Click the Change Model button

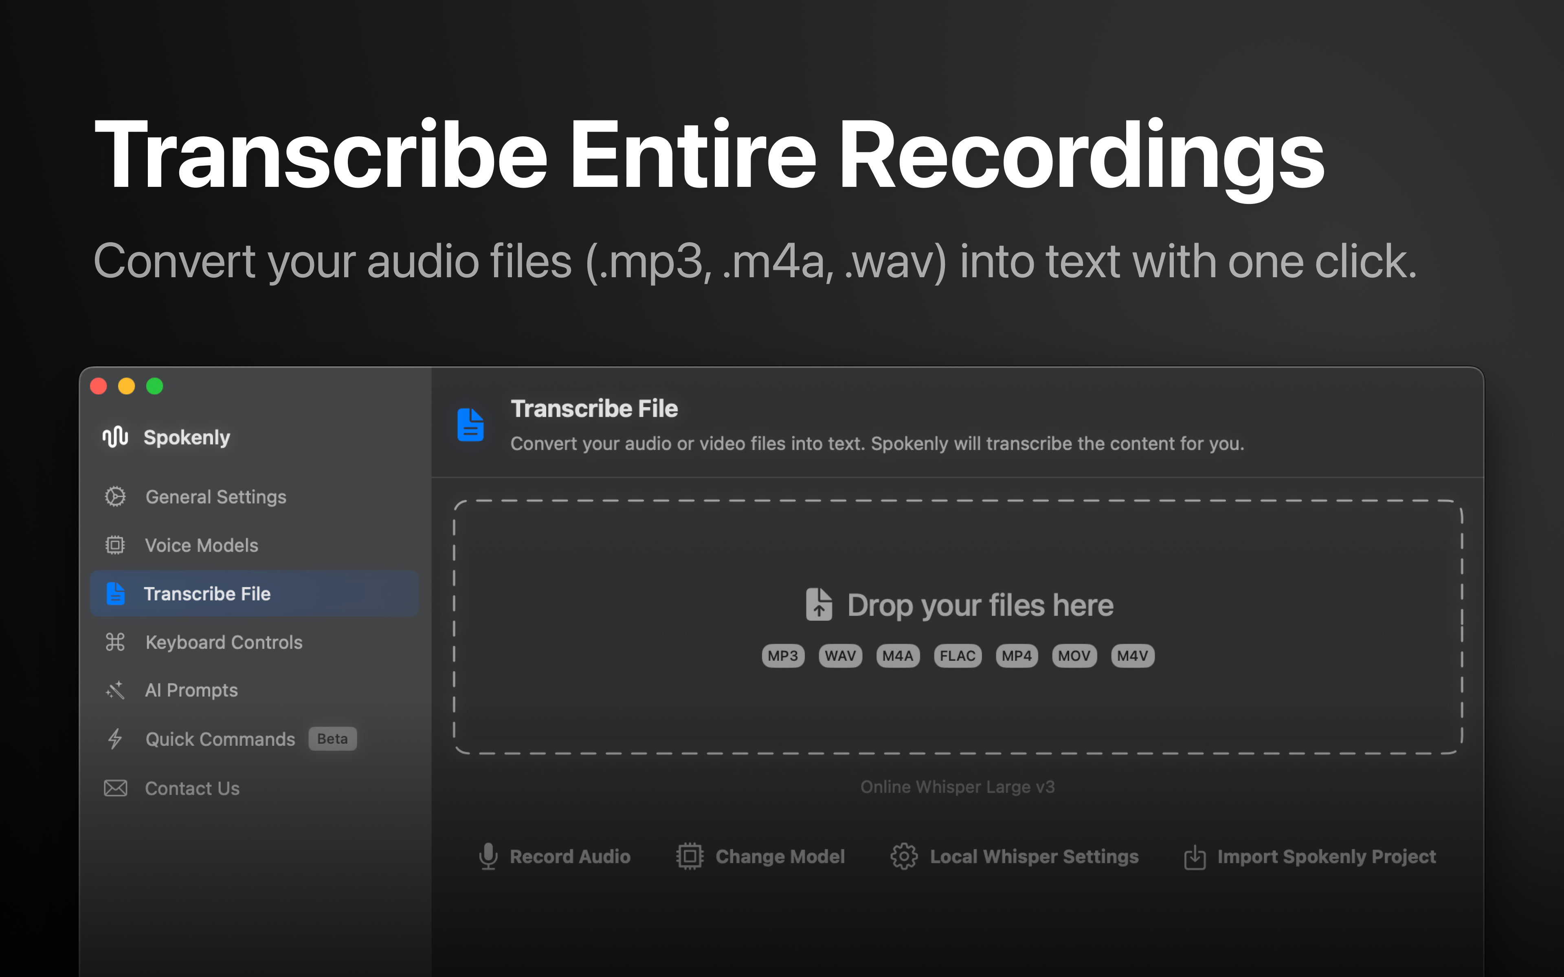pyautogui.click(x=761, y=856)
